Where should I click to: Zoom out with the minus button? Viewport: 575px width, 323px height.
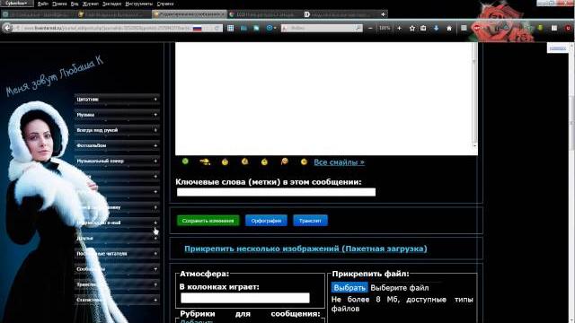[370, 28]
